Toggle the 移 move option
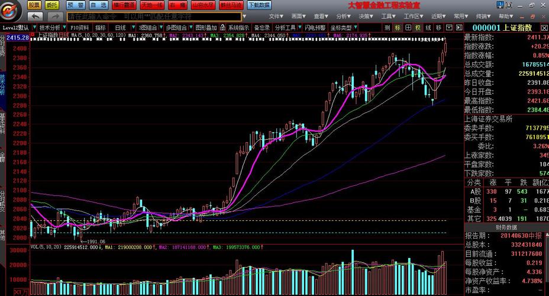This screenshot has height=296, width=549. 438,28
